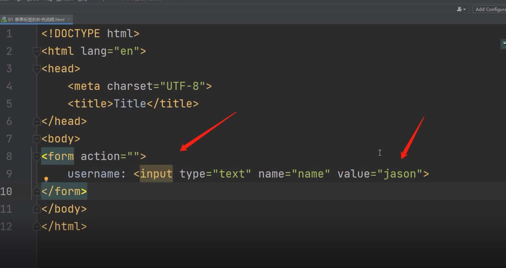Close the 01 表单标签的补充说明.html tab

coord(68,20)
